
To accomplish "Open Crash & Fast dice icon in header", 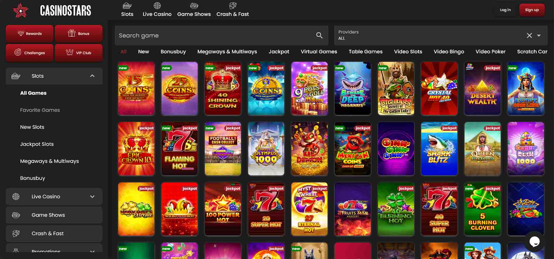I will [x=233, y=6].
